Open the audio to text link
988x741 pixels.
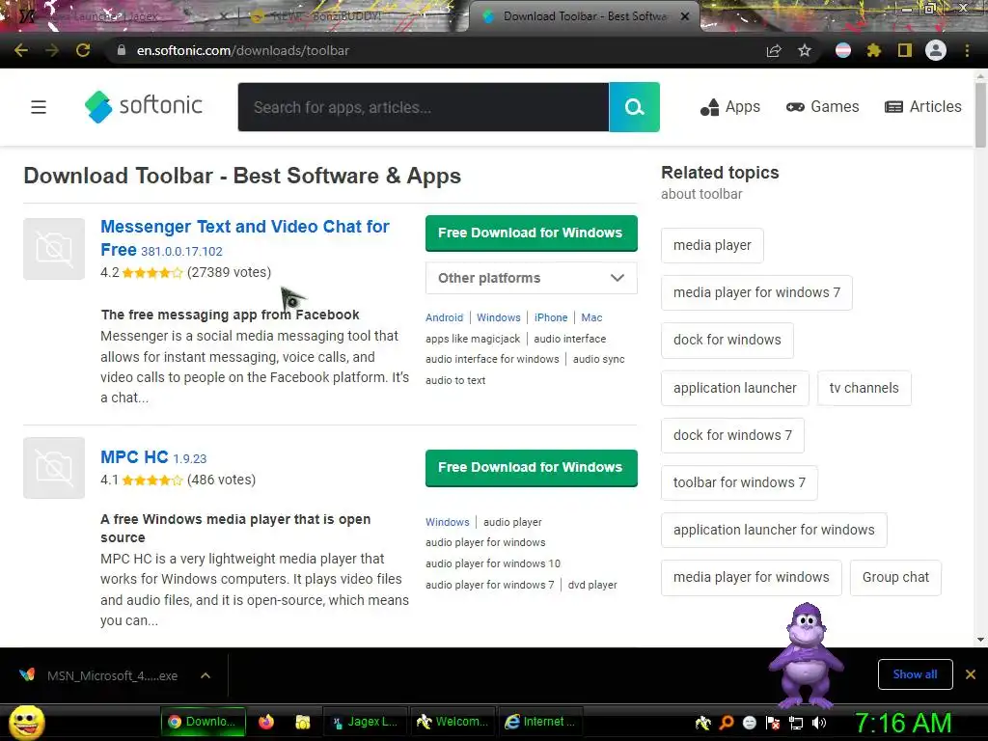click(455, 380)
